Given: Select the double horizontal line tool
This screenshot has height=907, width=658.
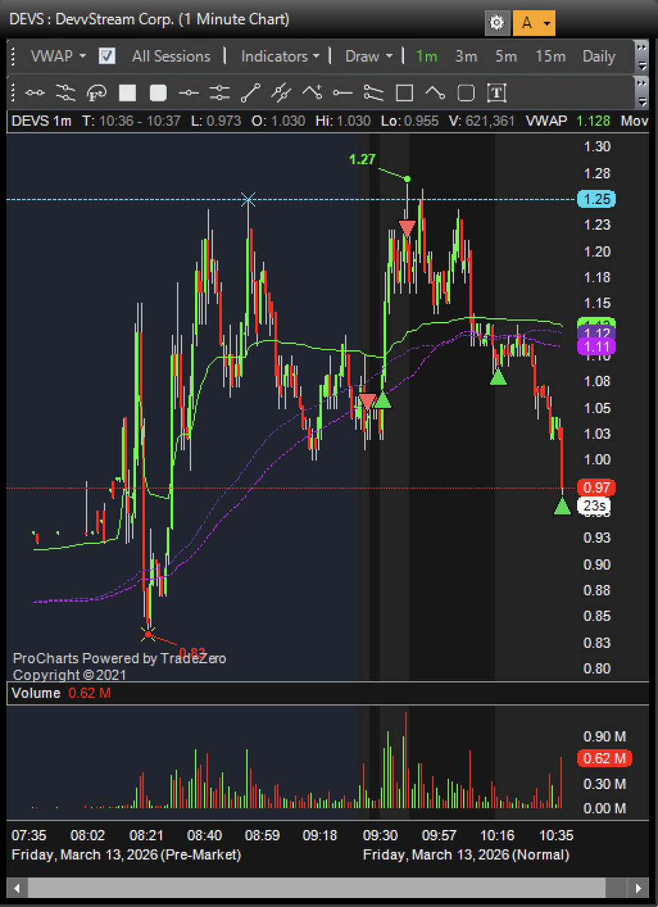Looking at the screenshot, I should pos(220,93).
